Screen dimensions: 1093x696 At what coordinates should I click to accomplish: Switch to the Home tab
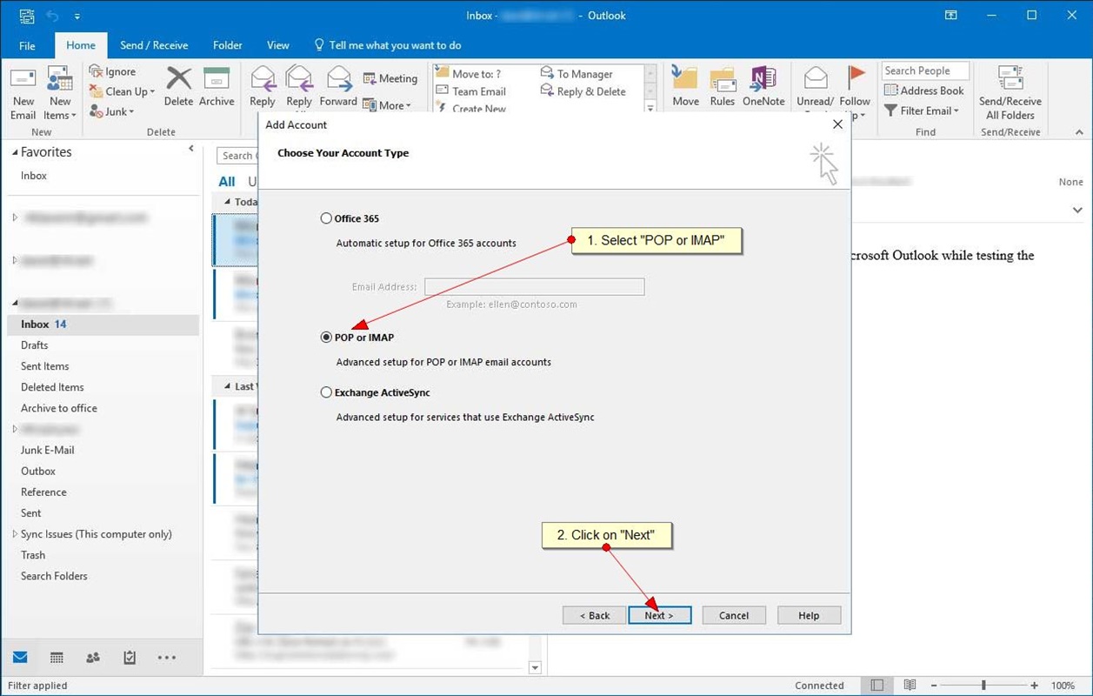point(81,45)
